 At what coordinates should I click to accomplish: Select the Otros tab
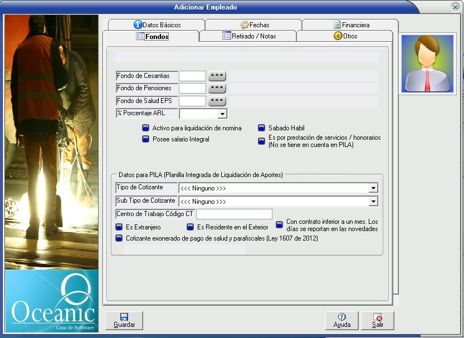[345, 36]
